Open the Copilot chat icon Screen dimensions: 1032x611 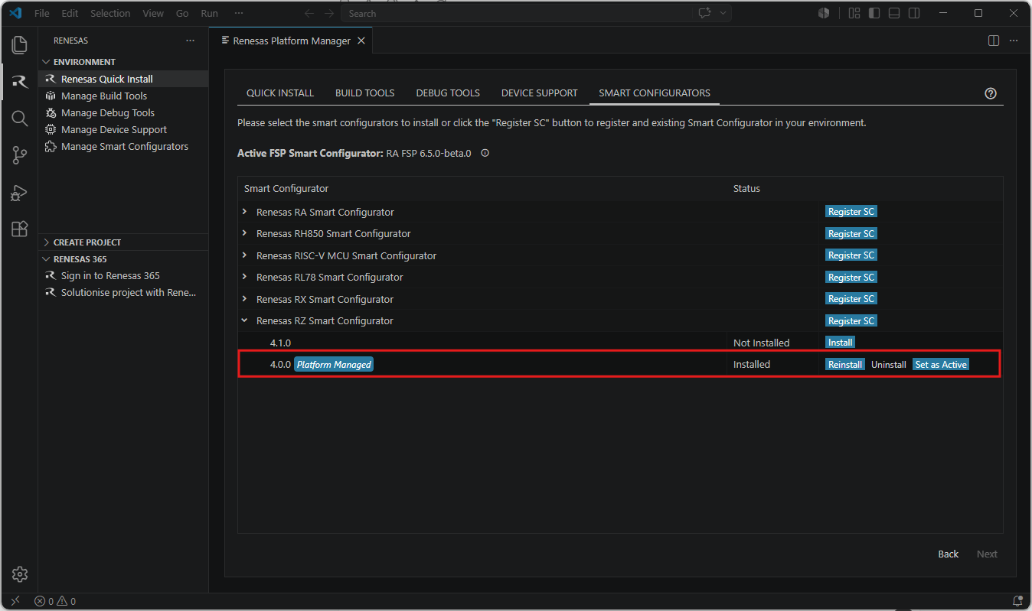coord(704,13)
